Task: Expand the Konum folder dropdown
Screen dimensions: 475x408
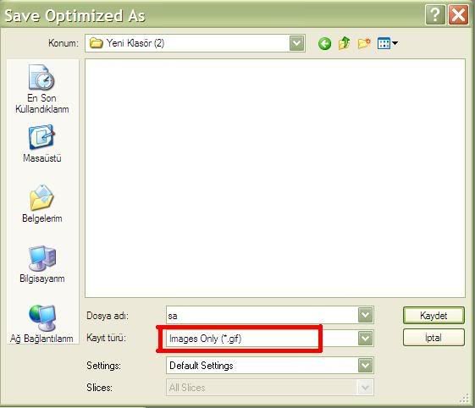Action: pyautogui.click(x=296, y=43)
